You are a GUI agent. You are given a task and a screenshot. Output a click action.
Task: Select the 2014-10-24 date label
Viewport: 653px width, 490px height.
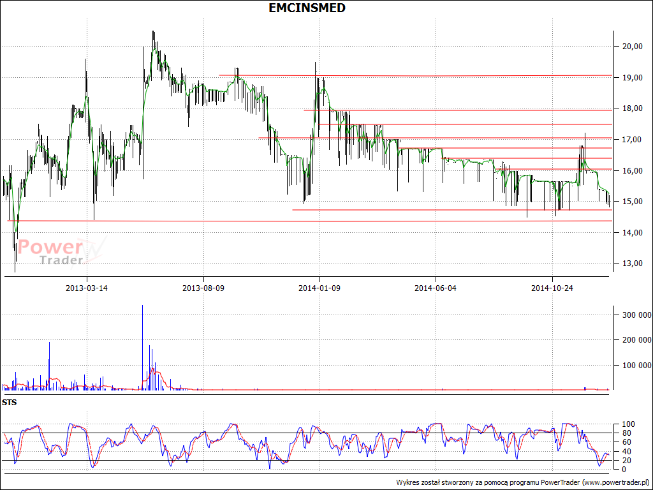pyautogui.click(x=552, y=288)
